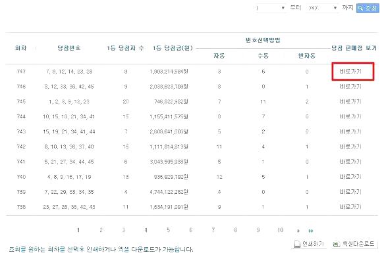382x255 pixels.
Task: Open 바로가기 link for round 740
Action: click(x=350, y=177)
